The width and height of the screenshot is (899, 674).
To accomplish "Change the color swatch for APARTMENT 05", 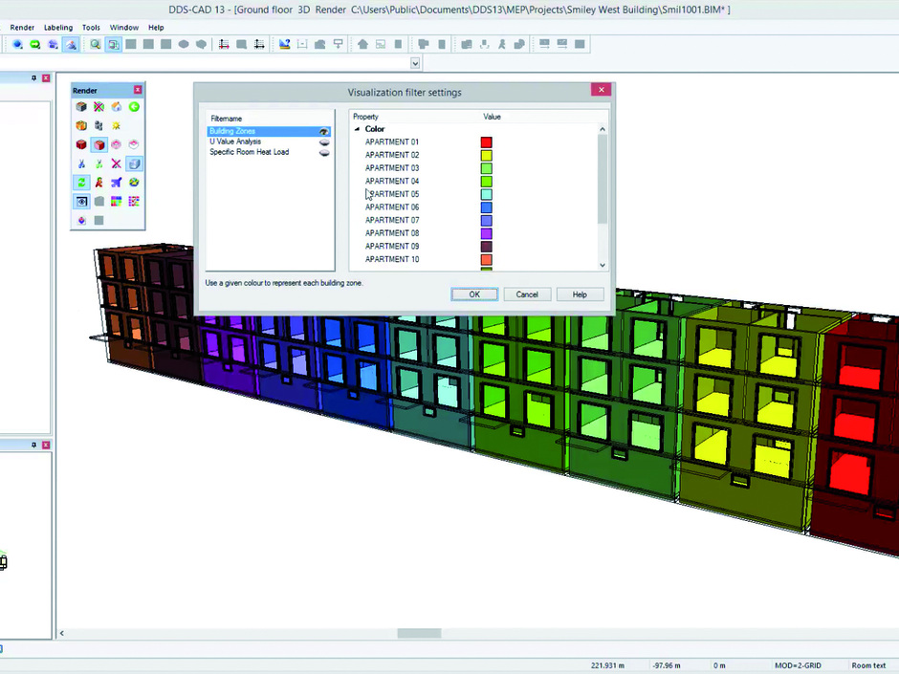I will [x=486, y=194].
